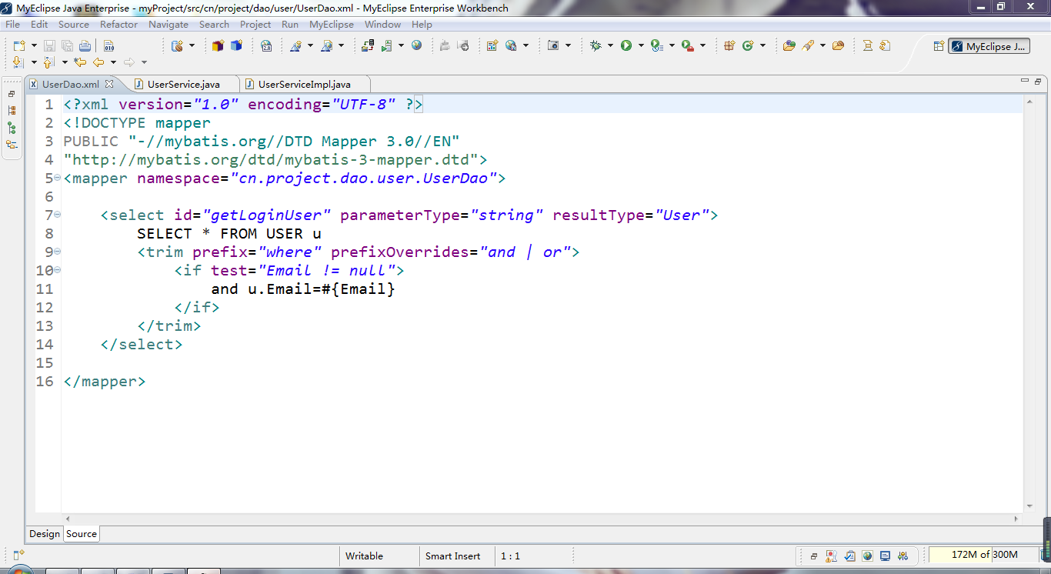Open dropdown arrow beside Debug bug icon
The image size is (1051, 574).
pyautogui.click(x=610, y=45)
